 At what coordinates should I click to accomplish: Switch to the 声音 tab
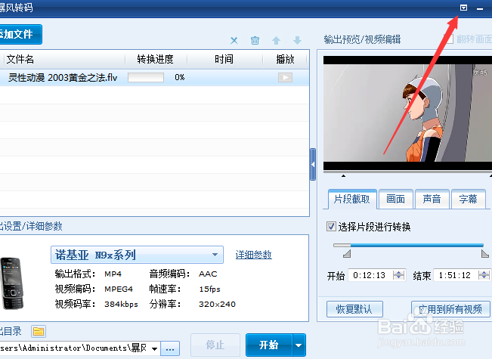coord(432,199)
